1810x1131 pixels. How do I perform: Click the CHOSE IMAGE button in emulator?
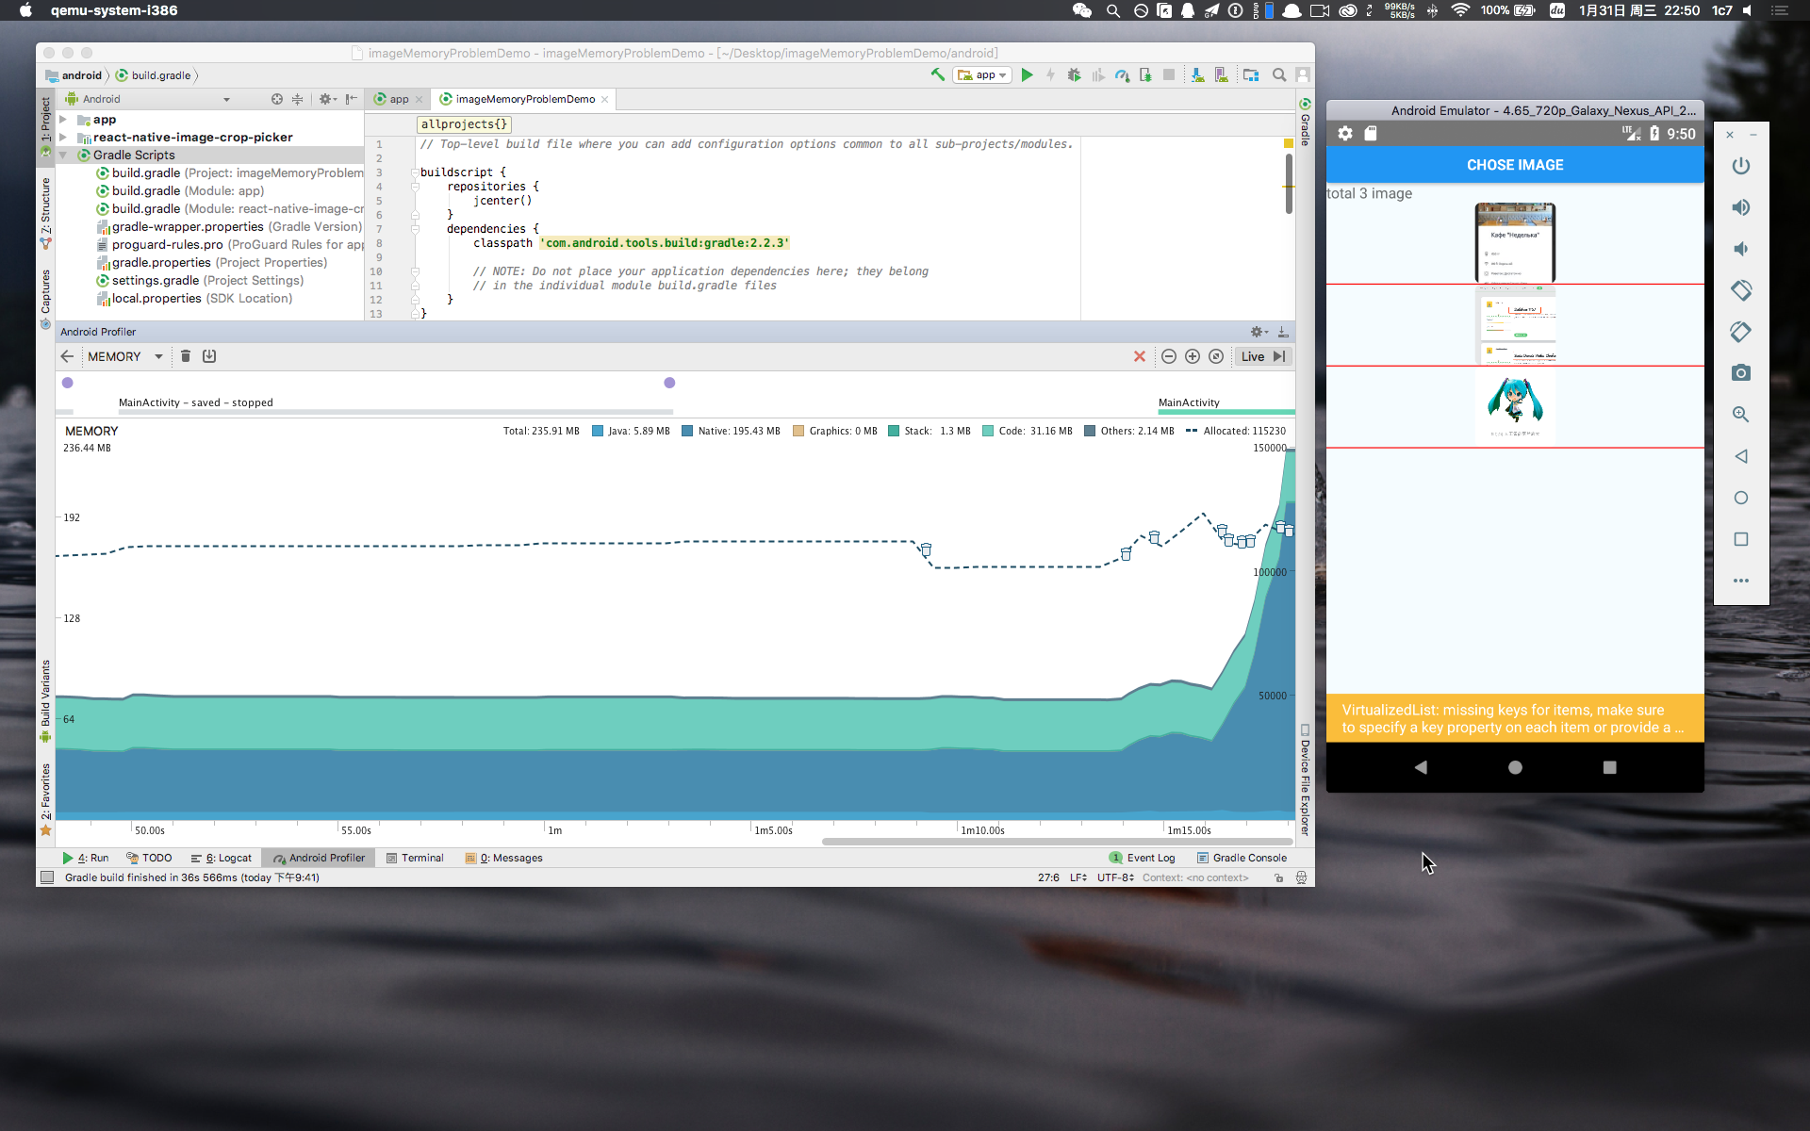[x=1515, y=165]
